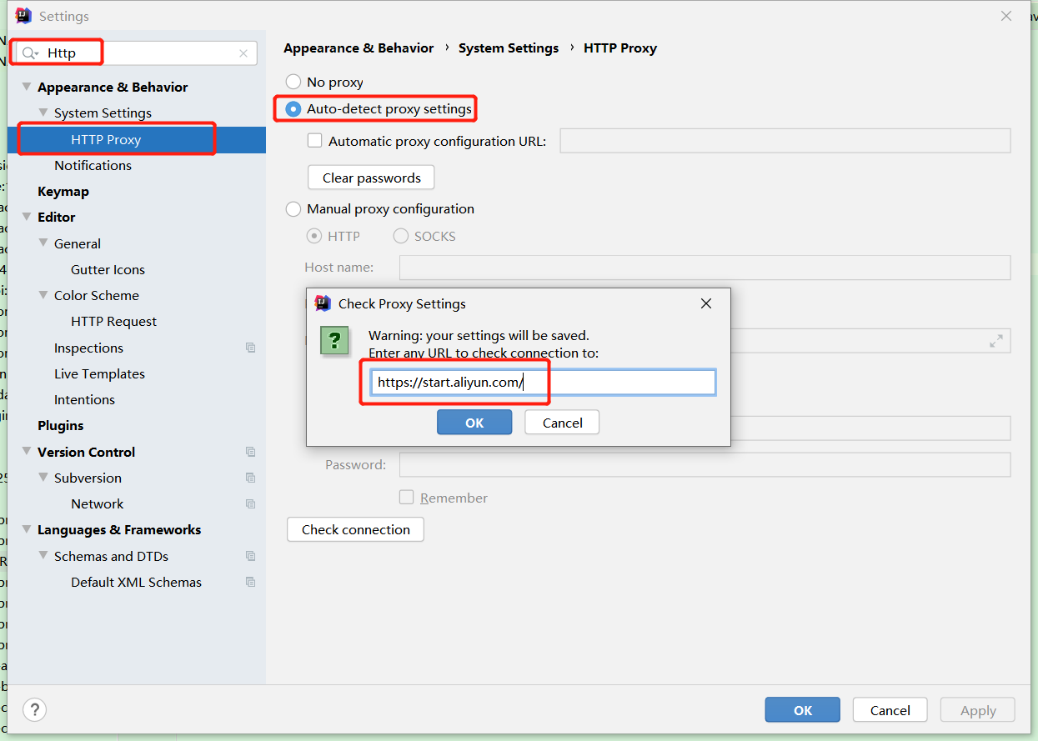Collapse the Color Scheme node
Screen dimensions: 1038x741
(x=43, y=295)
